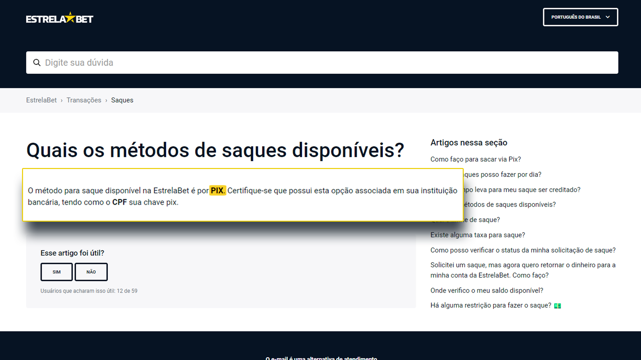Click the 'Artigos nessa seção' heading
The height and width of the screenshot is (360, 641).
point(469,143)
